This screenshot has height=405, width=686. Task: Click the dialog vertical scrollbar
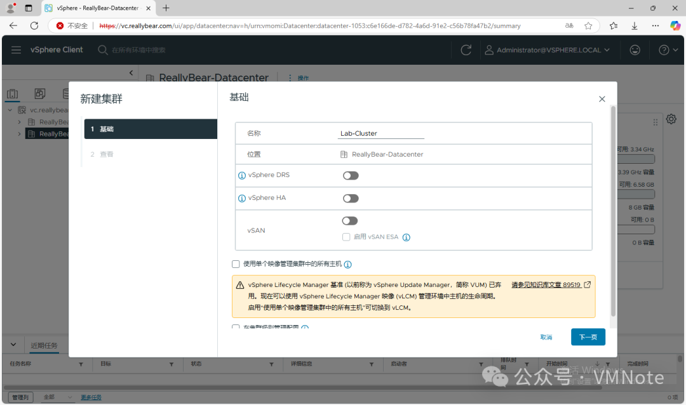[613, 211]
